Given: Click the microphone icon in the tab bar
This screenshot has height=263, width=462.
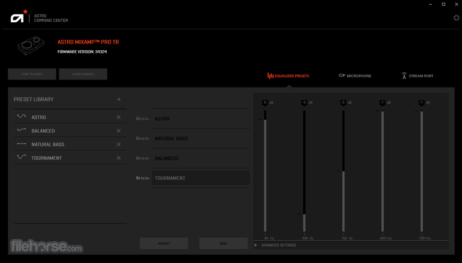Looking at the screenshot, I should click(342, 75).
